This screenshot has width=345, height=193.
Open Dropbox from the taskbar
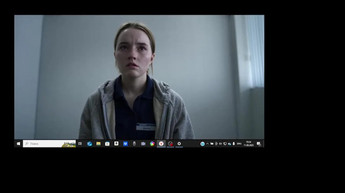point(125,144)
